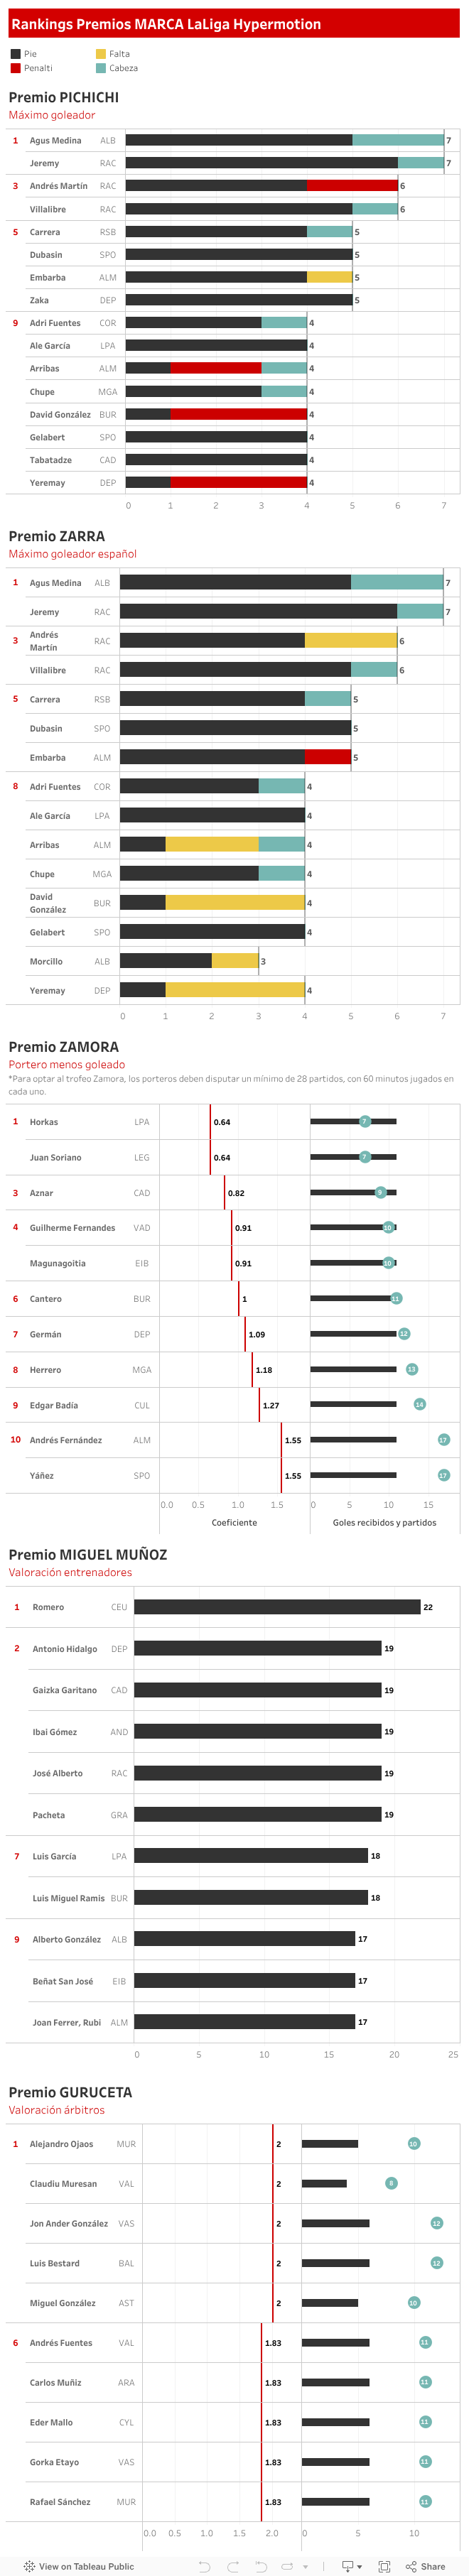Open the Download options icon
469x2576 pixels.
347,2566
